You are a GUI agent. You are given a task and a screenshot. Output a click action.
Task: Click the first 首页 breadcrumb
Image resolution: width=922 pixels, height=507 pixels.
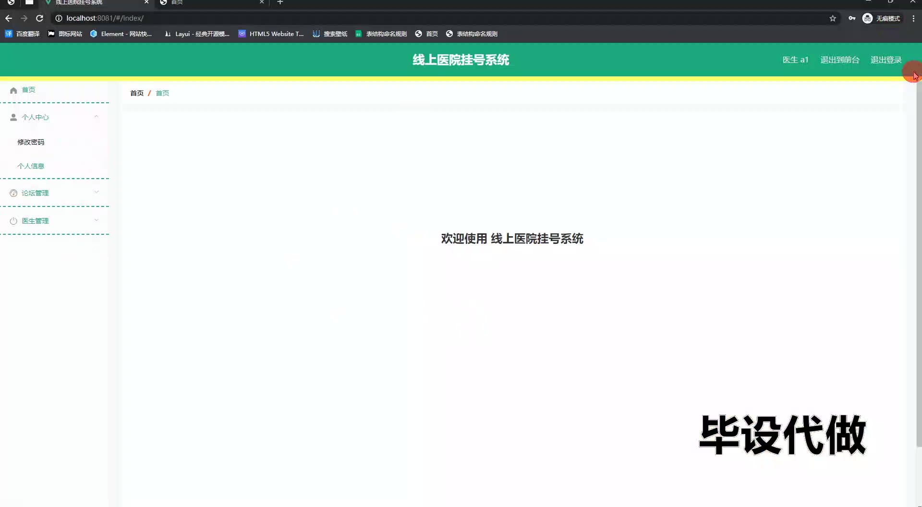point(137,93)
